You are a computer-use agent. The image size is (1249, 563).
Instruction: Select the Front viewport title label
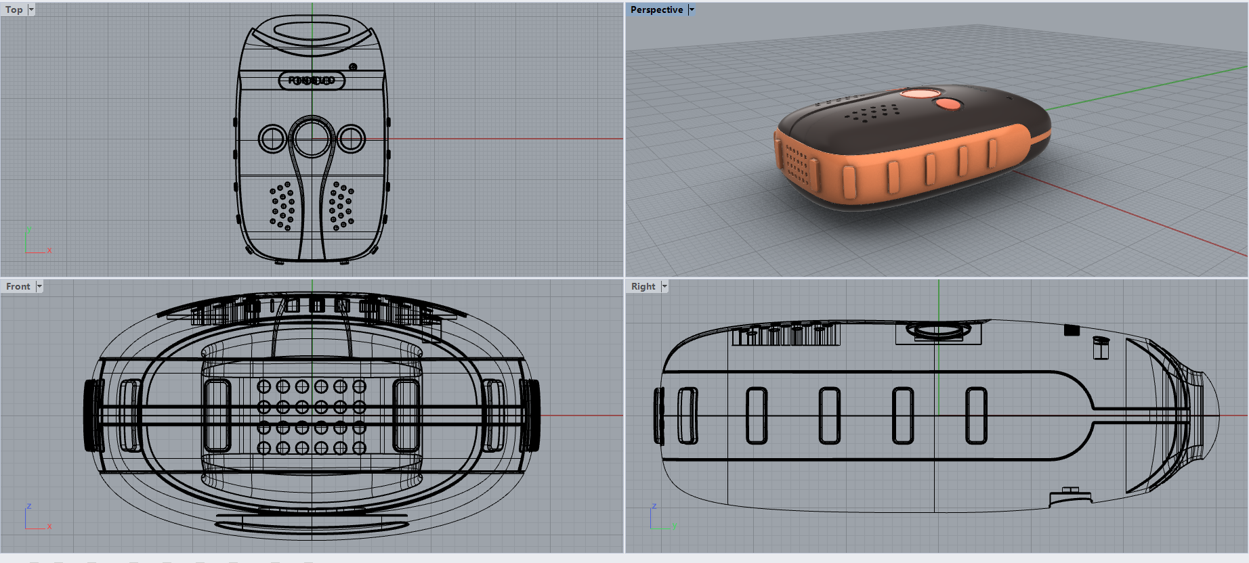point(18,286)
